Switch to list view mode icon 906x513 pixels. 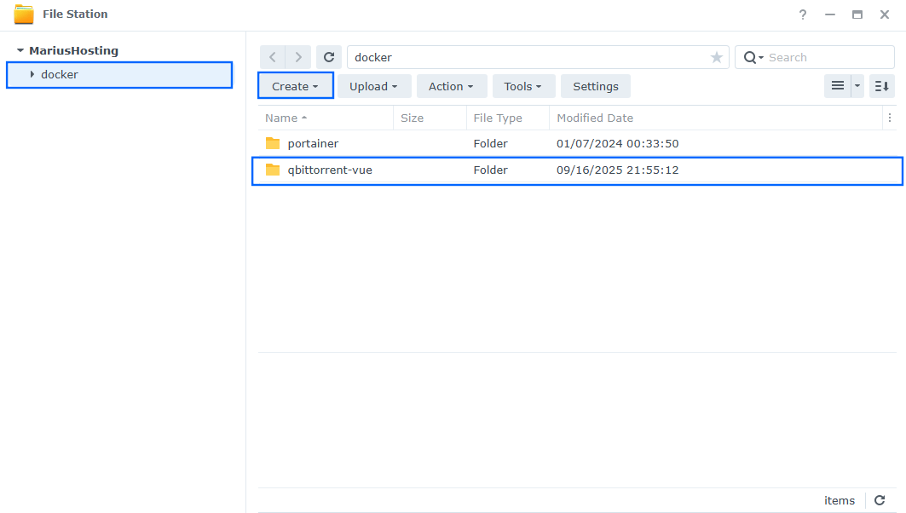(837, 86)
